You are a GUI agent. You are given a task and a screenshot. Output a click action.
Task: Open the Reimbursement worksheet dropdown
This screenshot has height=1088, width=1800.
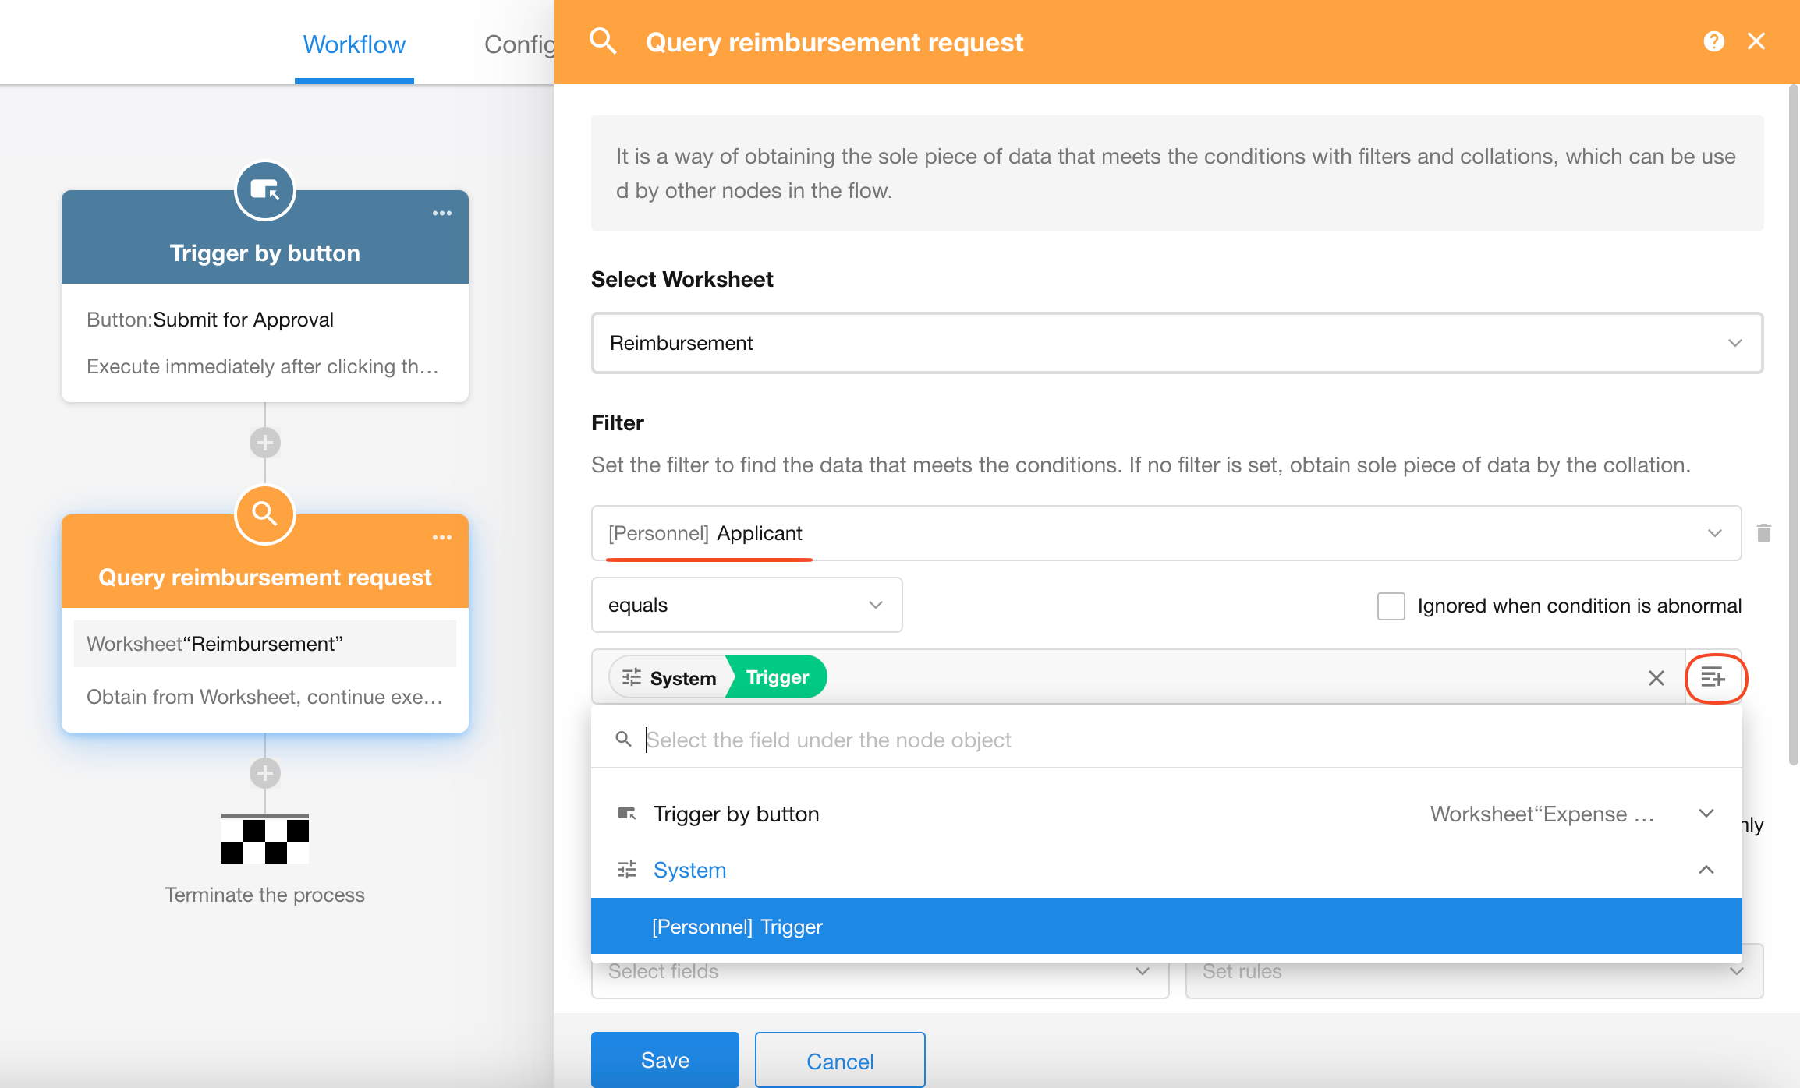tap(1176, 343)
